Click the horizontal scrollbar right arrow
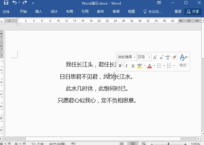Viewport: 204px width, 145px height. click(x=198, y=139)
